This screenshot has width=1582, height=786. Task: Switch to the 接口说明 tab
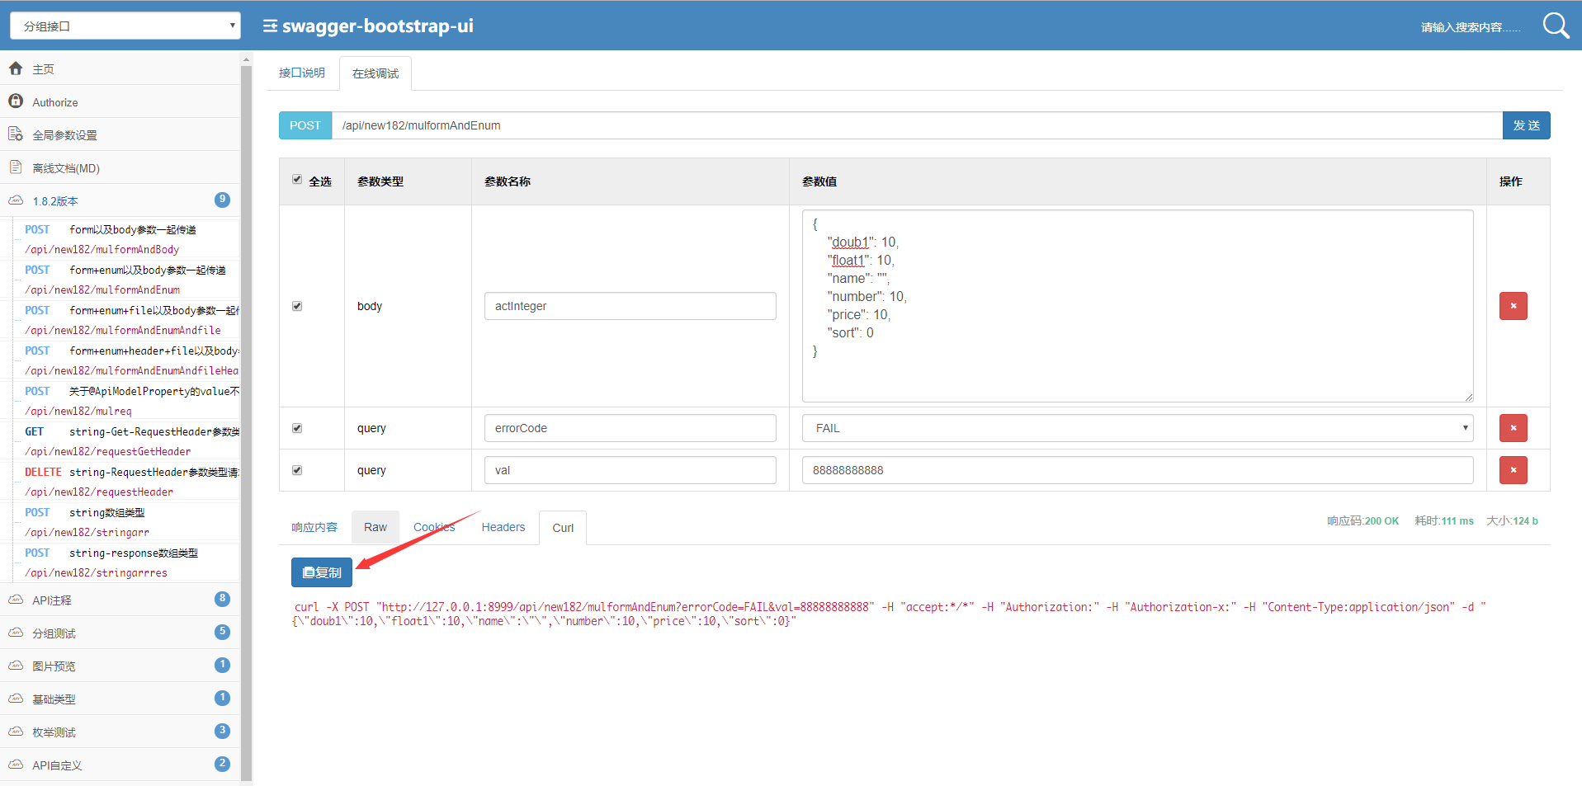[x=302, y=73]
